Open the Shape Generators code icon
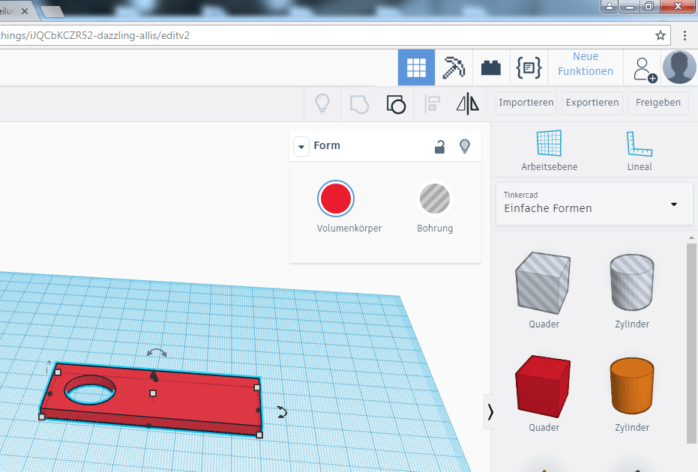 [x=529, y=67]
